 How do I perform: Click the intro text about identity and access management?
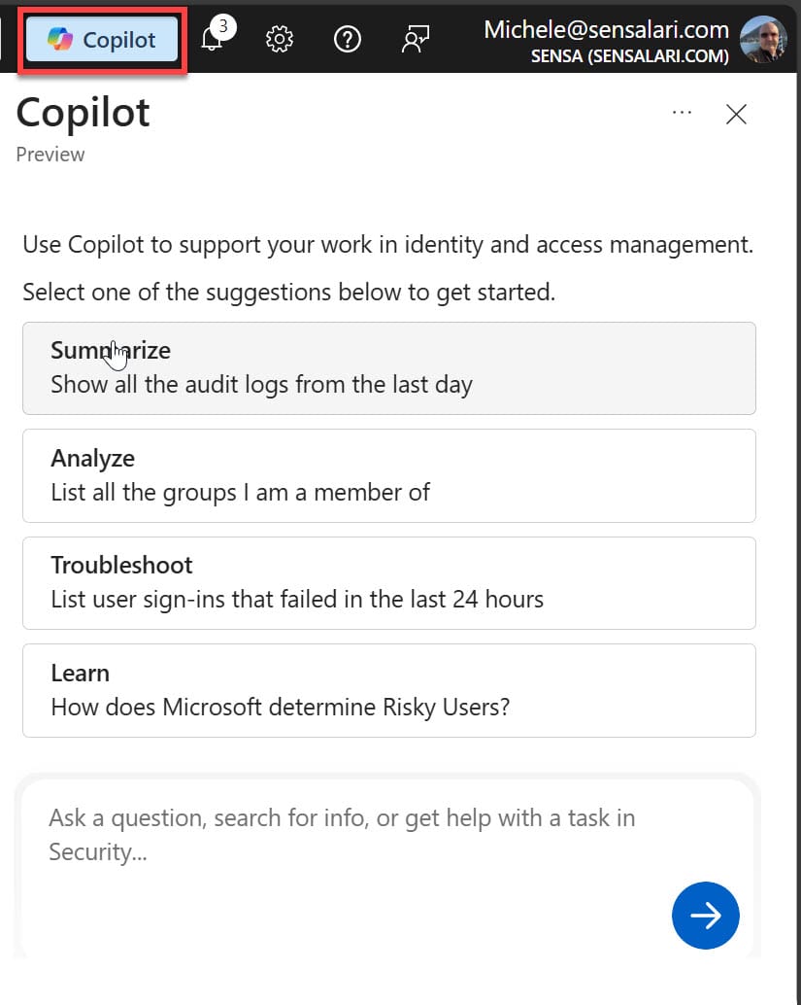[387, 243]
